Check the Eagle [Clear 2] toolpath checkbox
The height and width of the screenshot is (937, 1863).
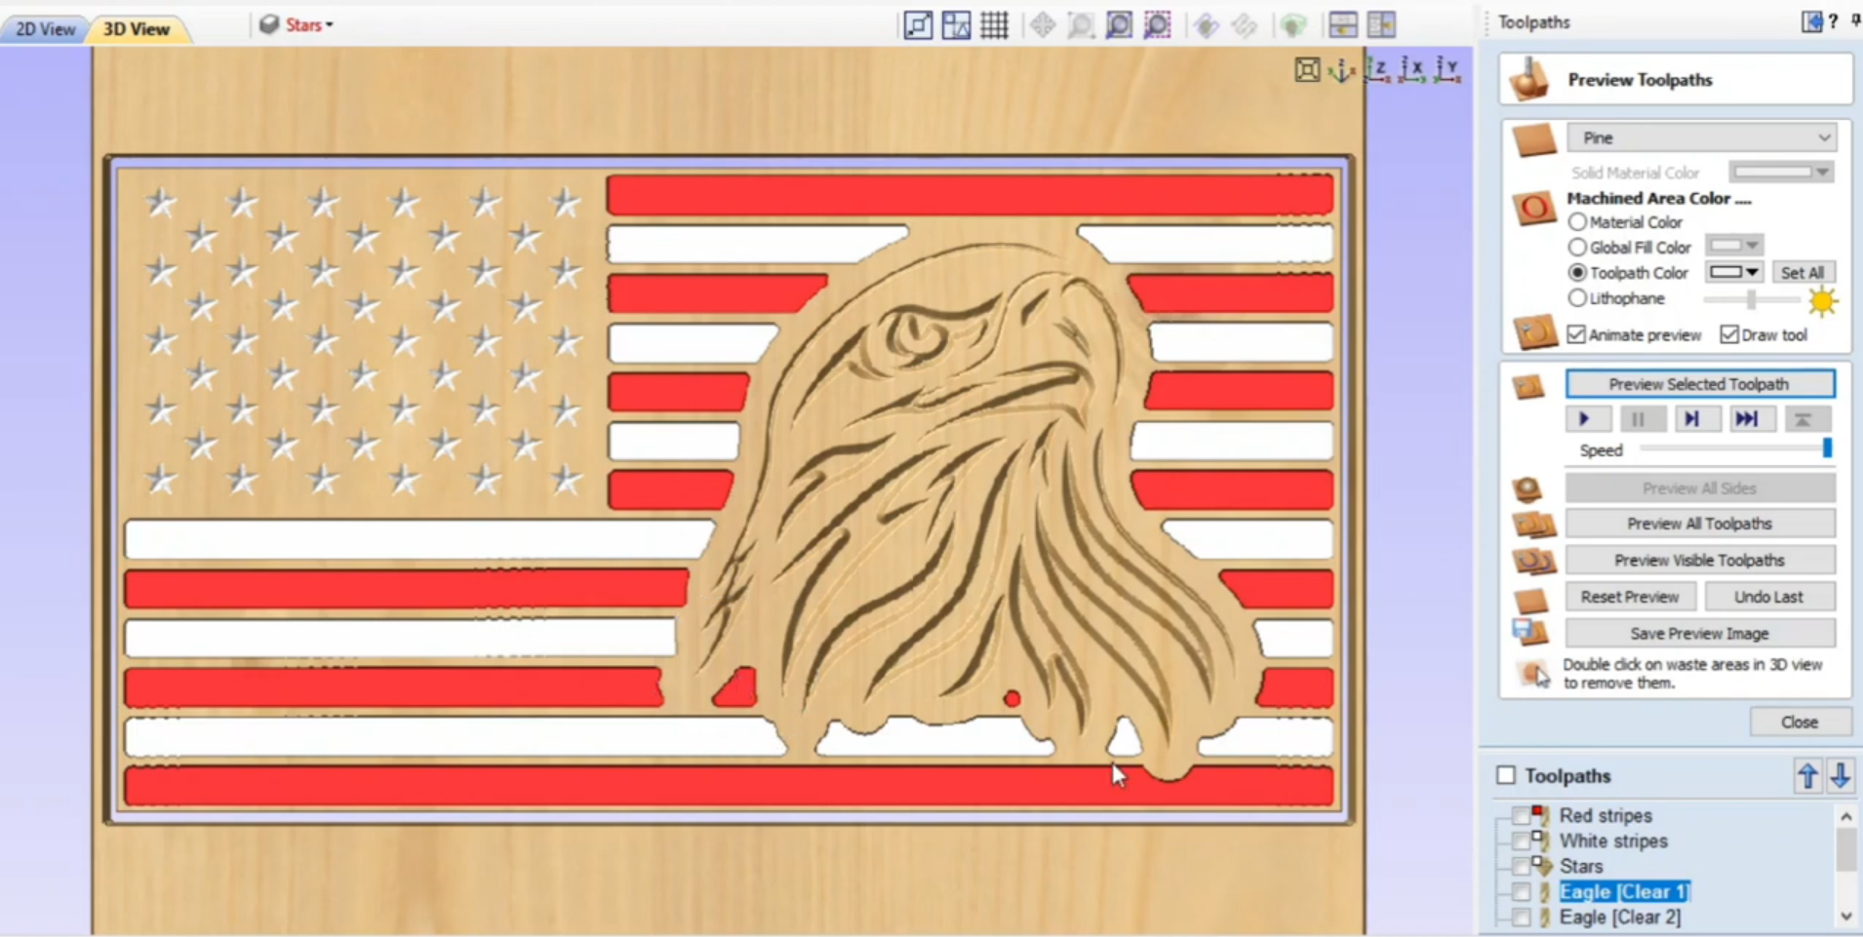1521,917
